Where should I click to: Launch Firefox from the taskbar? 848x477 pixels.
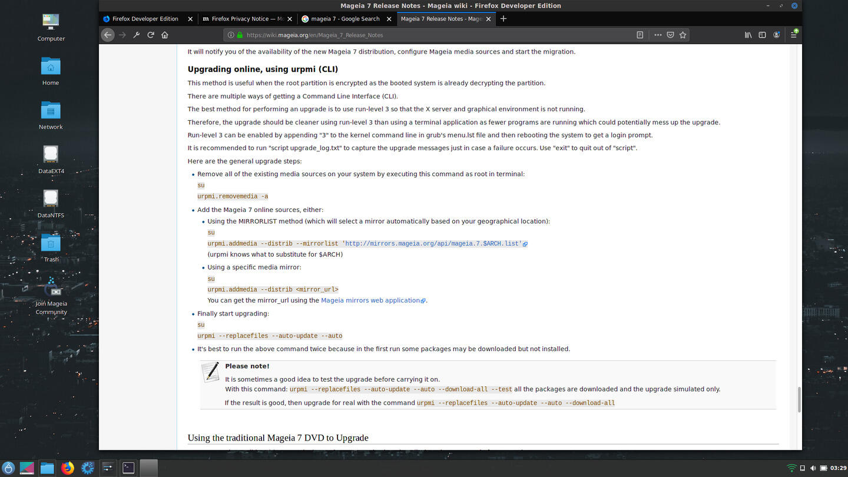[x=68, y=468]
